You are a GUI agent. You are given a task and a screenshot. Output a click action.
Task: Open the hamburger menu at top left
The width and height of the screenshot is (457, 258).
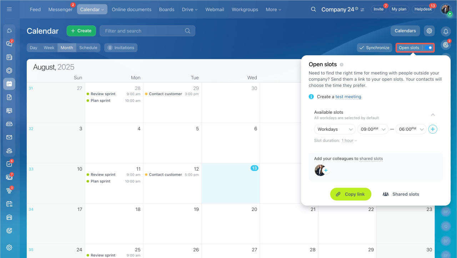click(x=9, y=9)
